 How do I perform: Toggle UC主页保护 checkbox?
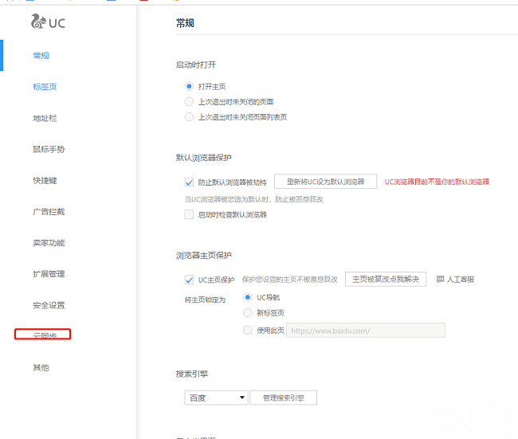(189, 280)
